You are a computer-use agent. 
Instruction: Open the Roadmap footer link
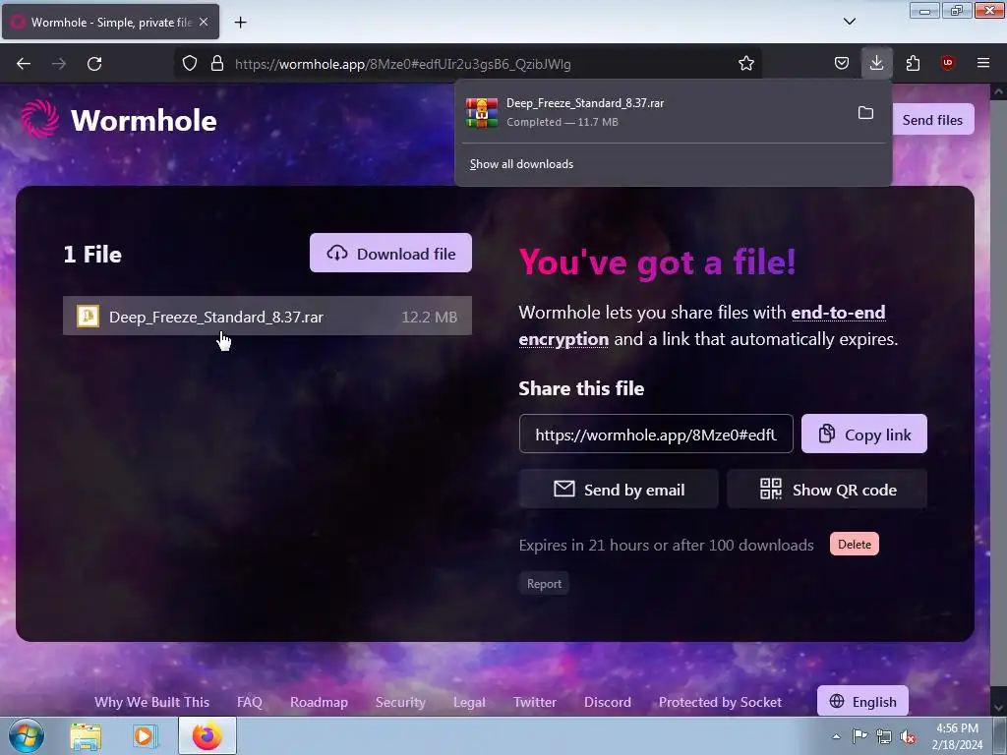click(319, 702)
